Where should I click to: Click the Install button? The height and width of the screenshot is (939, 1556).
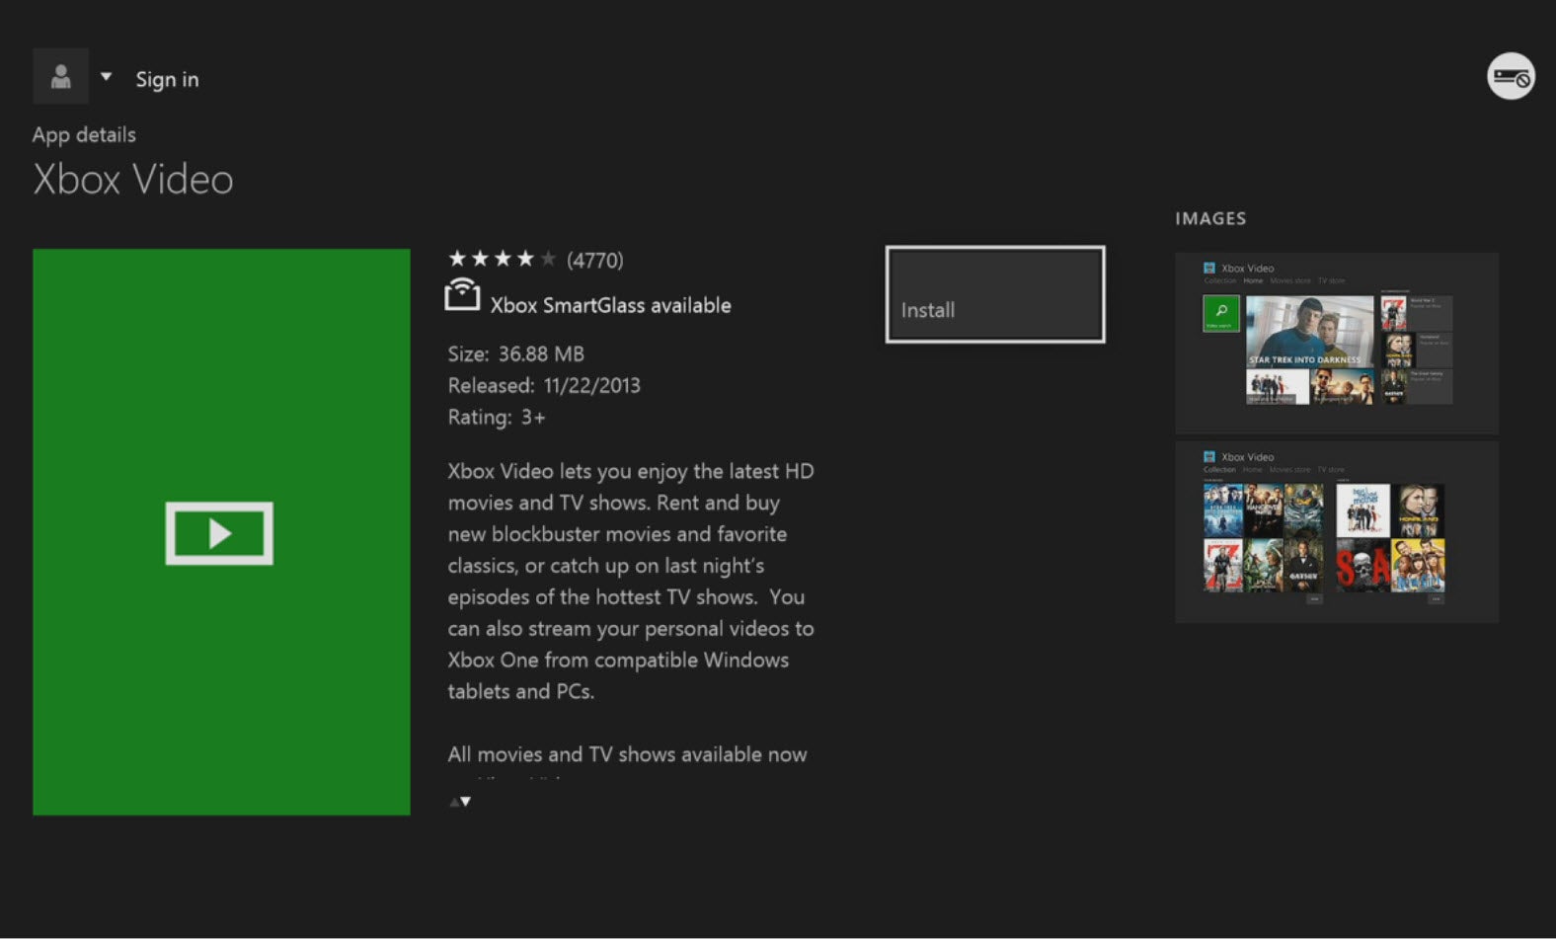[995, 294]
